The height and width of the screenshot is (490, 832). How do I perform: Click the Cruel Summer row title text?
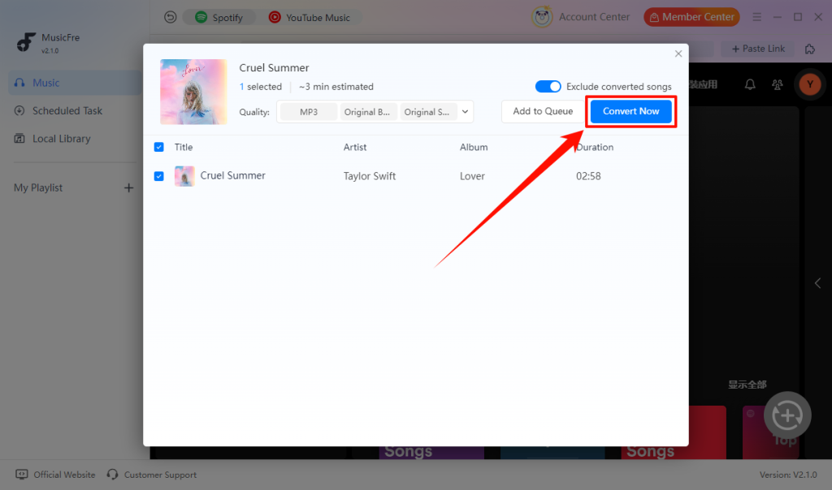point(232,175)
